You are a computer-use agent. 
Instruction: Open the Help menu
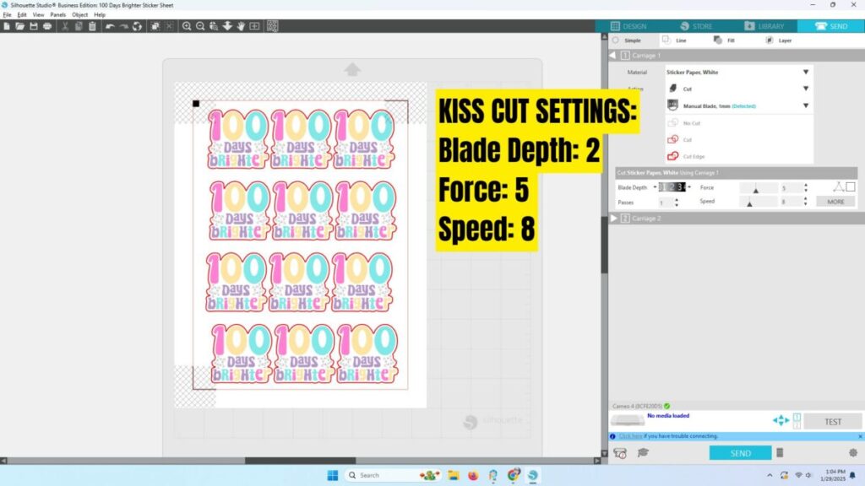pyautogui.click(x=100, y=15)
